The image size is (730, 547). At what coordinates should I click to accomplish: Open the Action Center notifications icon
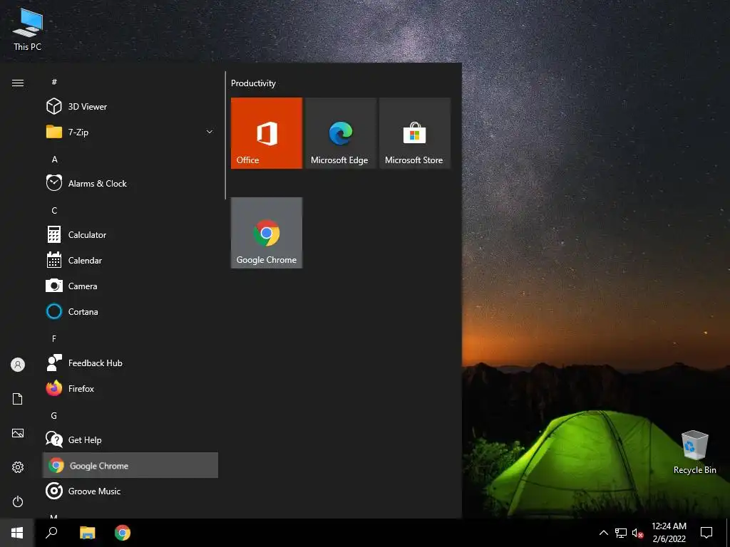point(706,533)
